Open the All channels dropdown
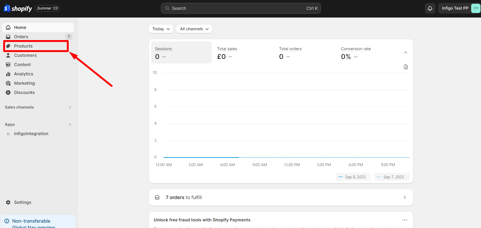Image resolution: width=481 pixels, height=228 pixels. click(194, 29)
